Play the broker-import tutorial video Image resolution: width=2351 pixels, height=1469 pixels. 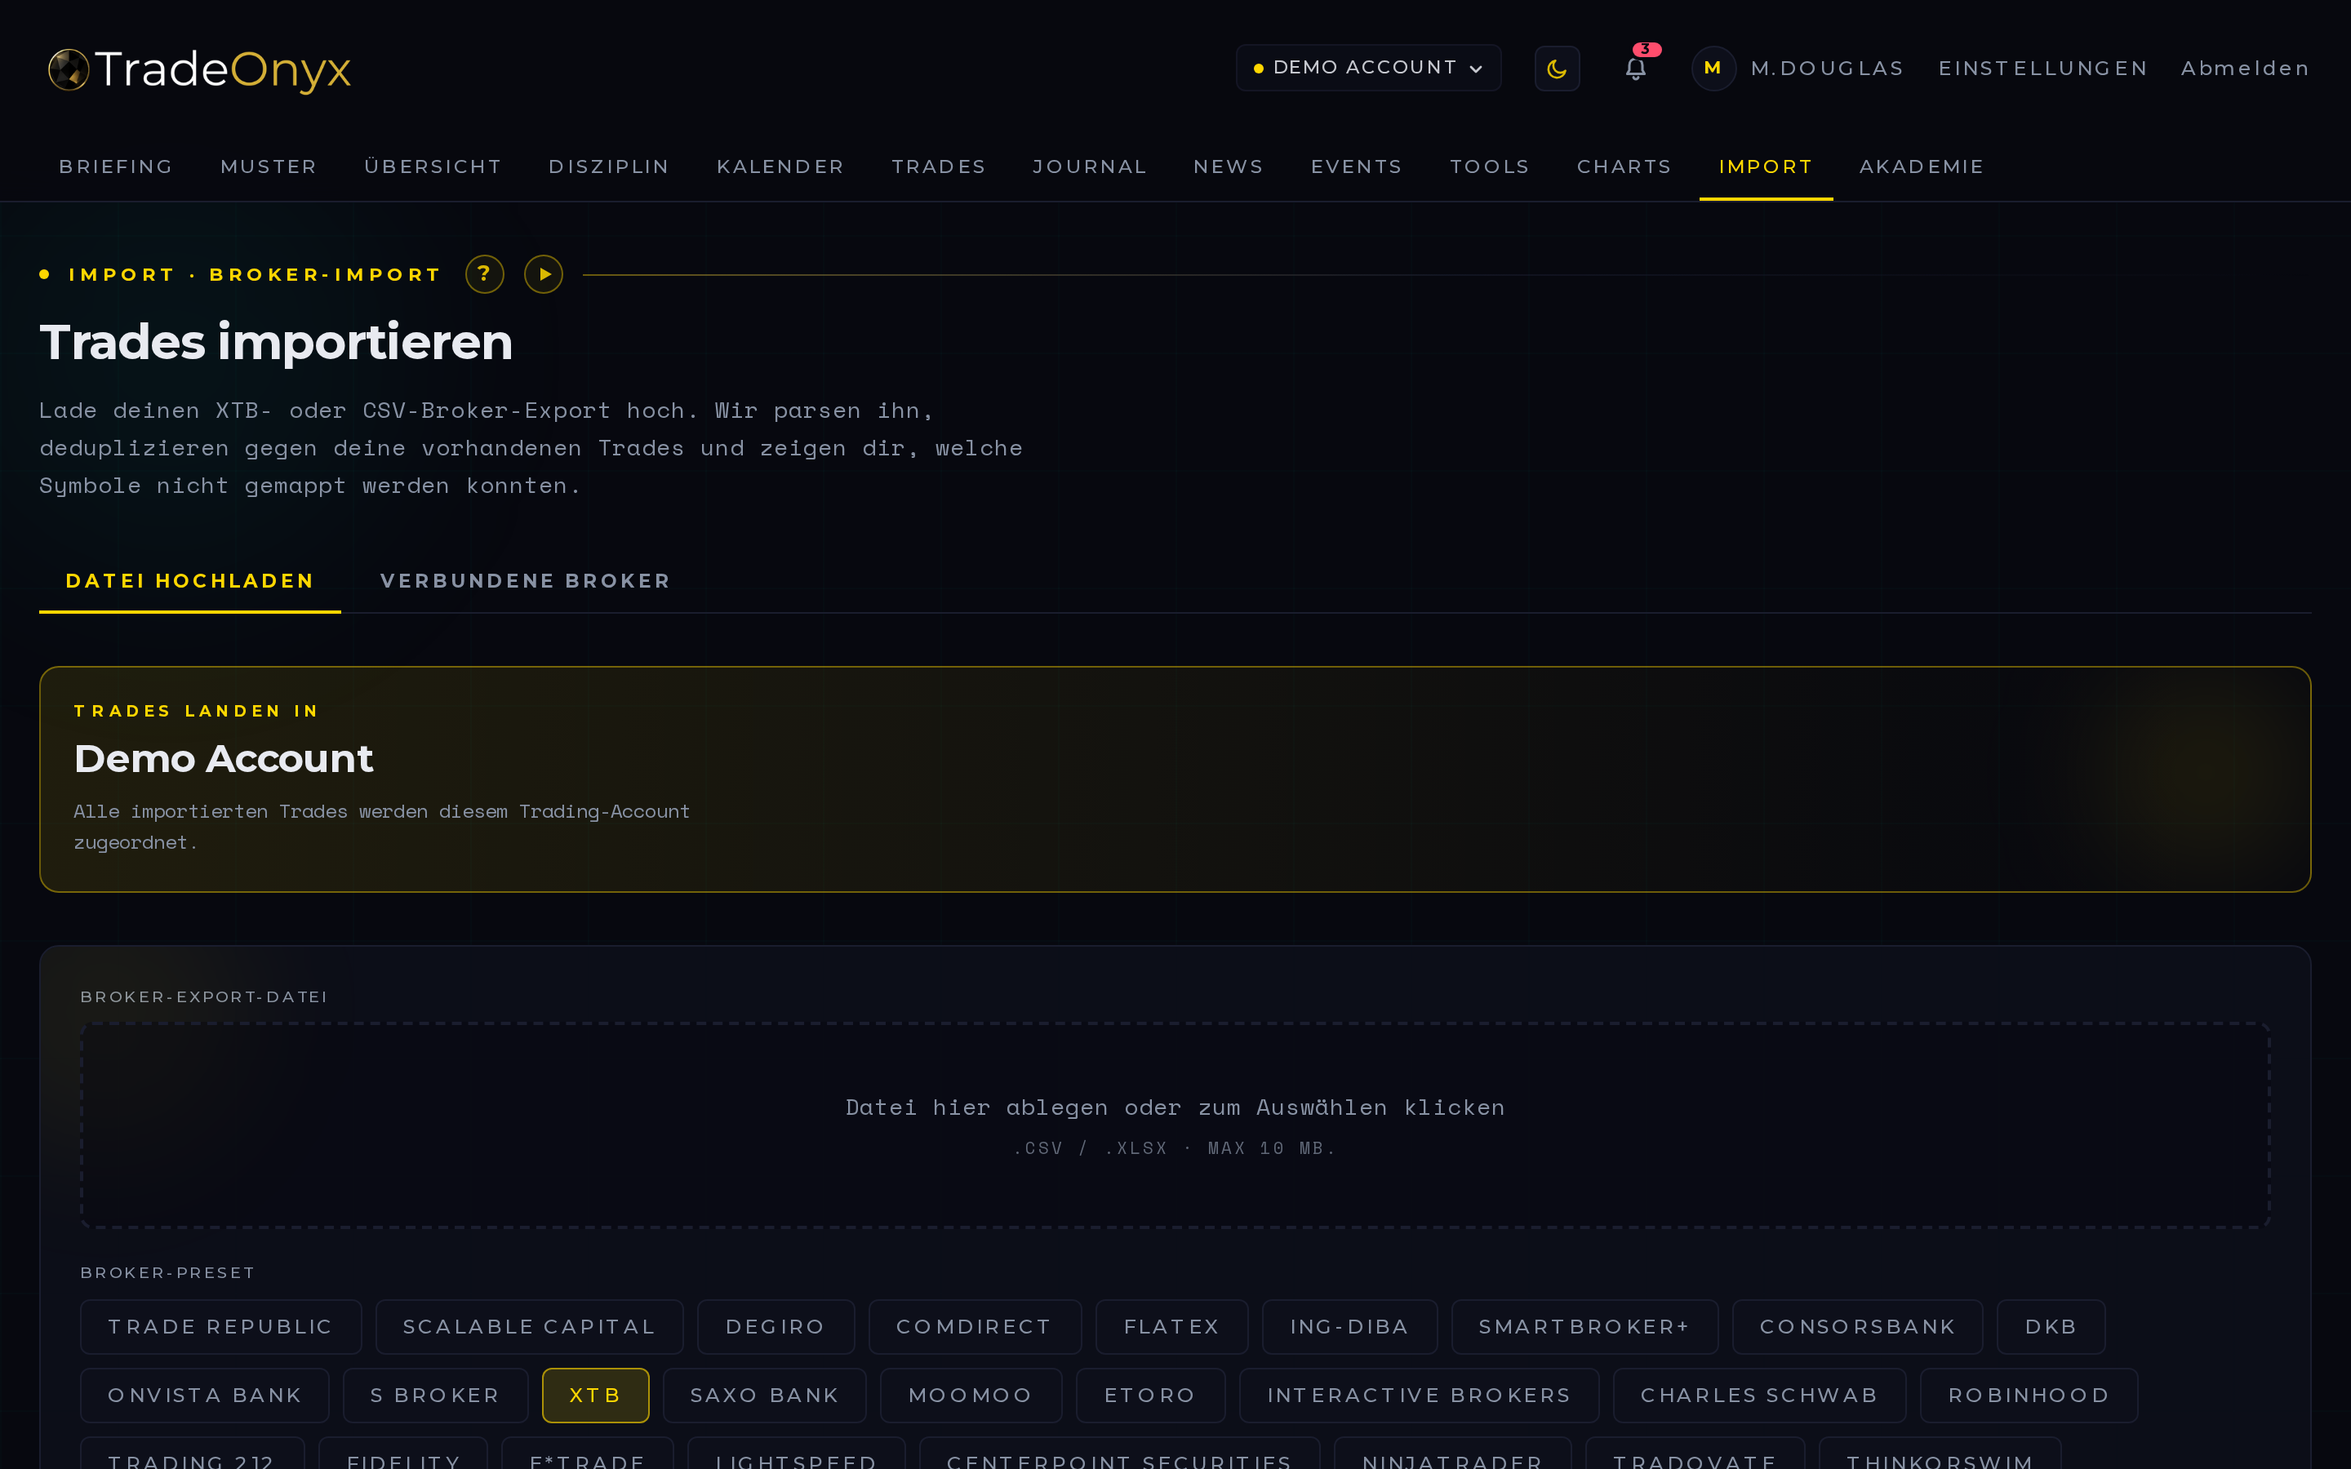544,274
